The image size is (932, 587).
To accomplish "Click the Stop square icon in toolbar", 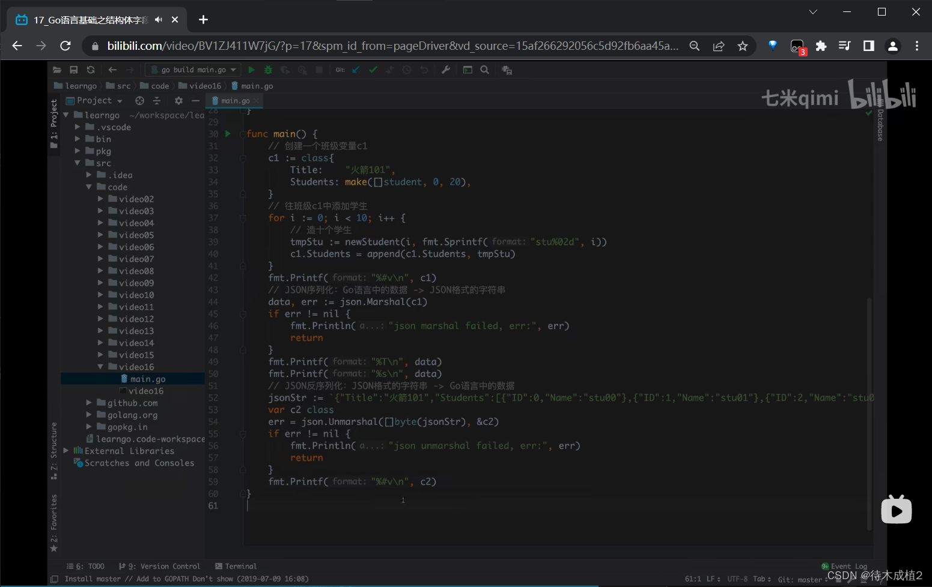I will [x=319, y=70].
